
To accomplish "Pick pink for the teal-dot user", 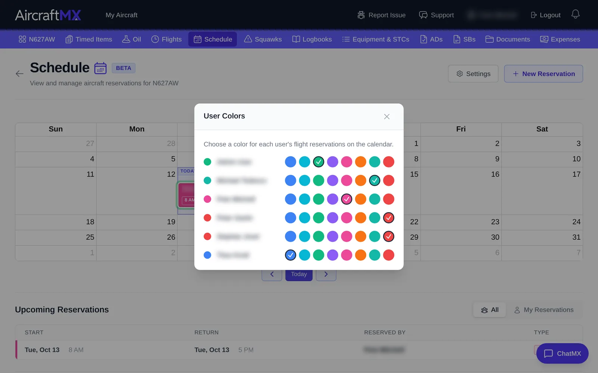I will (x=346, y=181).
